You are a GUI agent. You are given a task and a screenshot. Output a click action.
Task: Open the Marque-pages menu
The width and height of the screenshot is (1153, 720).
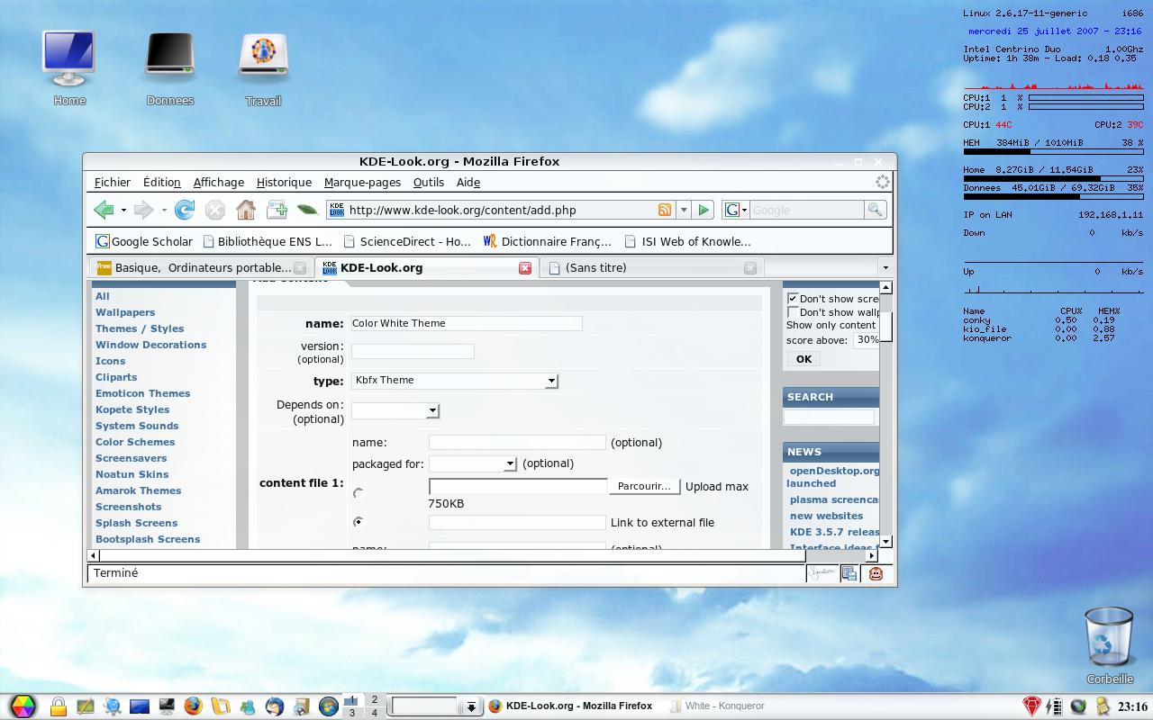[x=362, y=182]
